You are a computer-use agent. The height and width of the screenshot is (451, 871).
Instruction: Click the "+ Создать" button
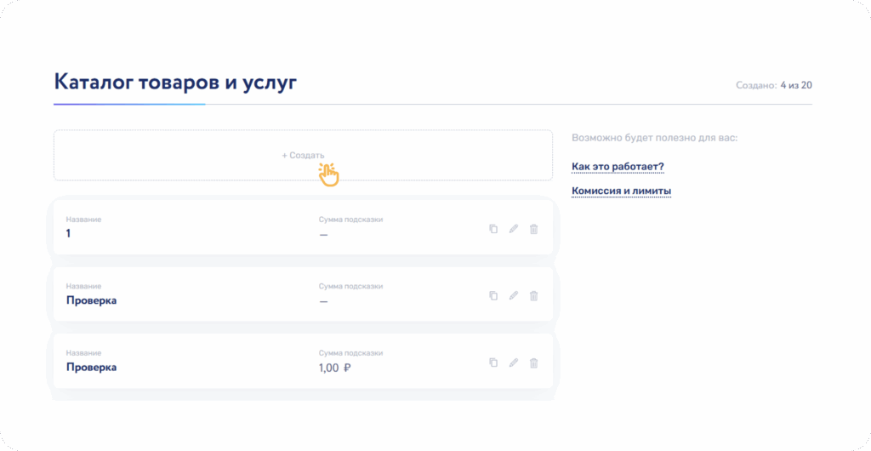coord(303,156)
